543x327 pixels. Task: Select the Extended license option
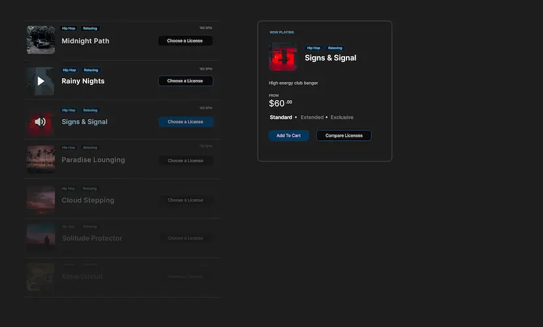point(312,117)
